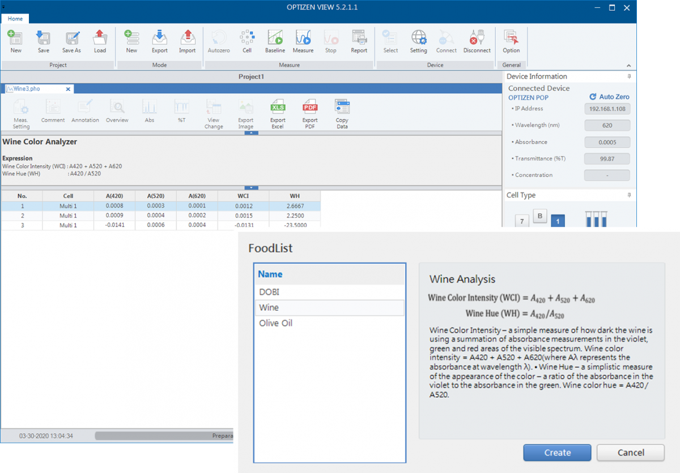Pin the Cell Type panel
The width and height of the screenshot is (680, 473).
[x=629, y=195]
